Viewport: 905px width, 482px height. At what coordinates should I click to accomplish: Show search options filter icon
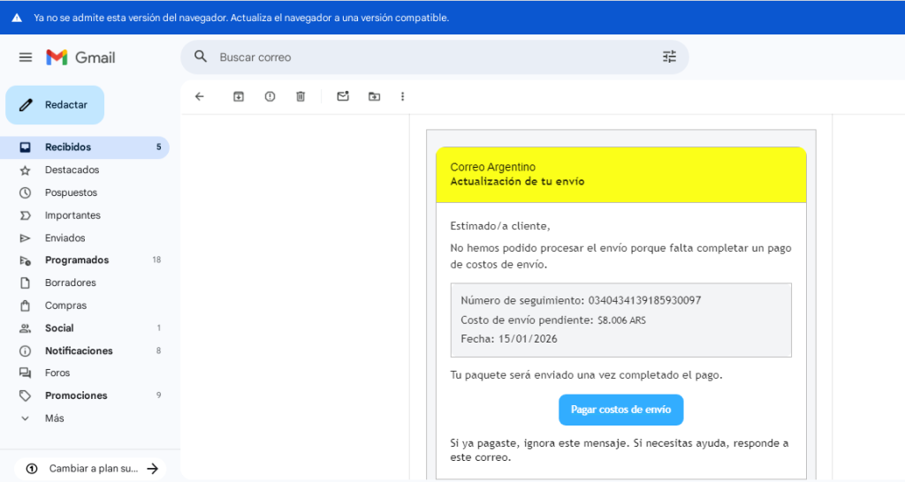(669, 57)
